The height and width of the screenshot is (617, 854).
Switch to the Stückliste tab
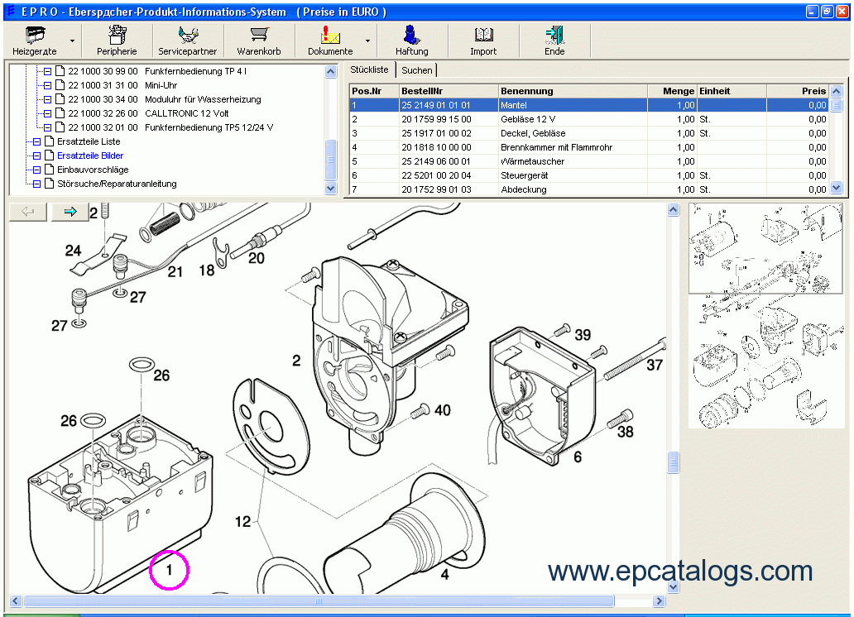point(369,69)
